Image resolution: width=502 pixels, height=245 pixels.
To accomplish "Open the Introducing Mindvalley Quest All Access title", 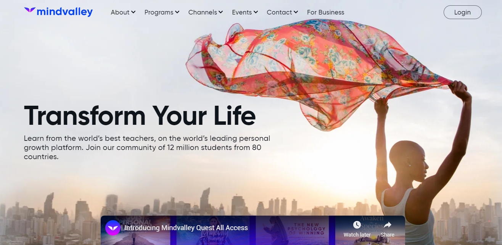I will tap(186, 228).
